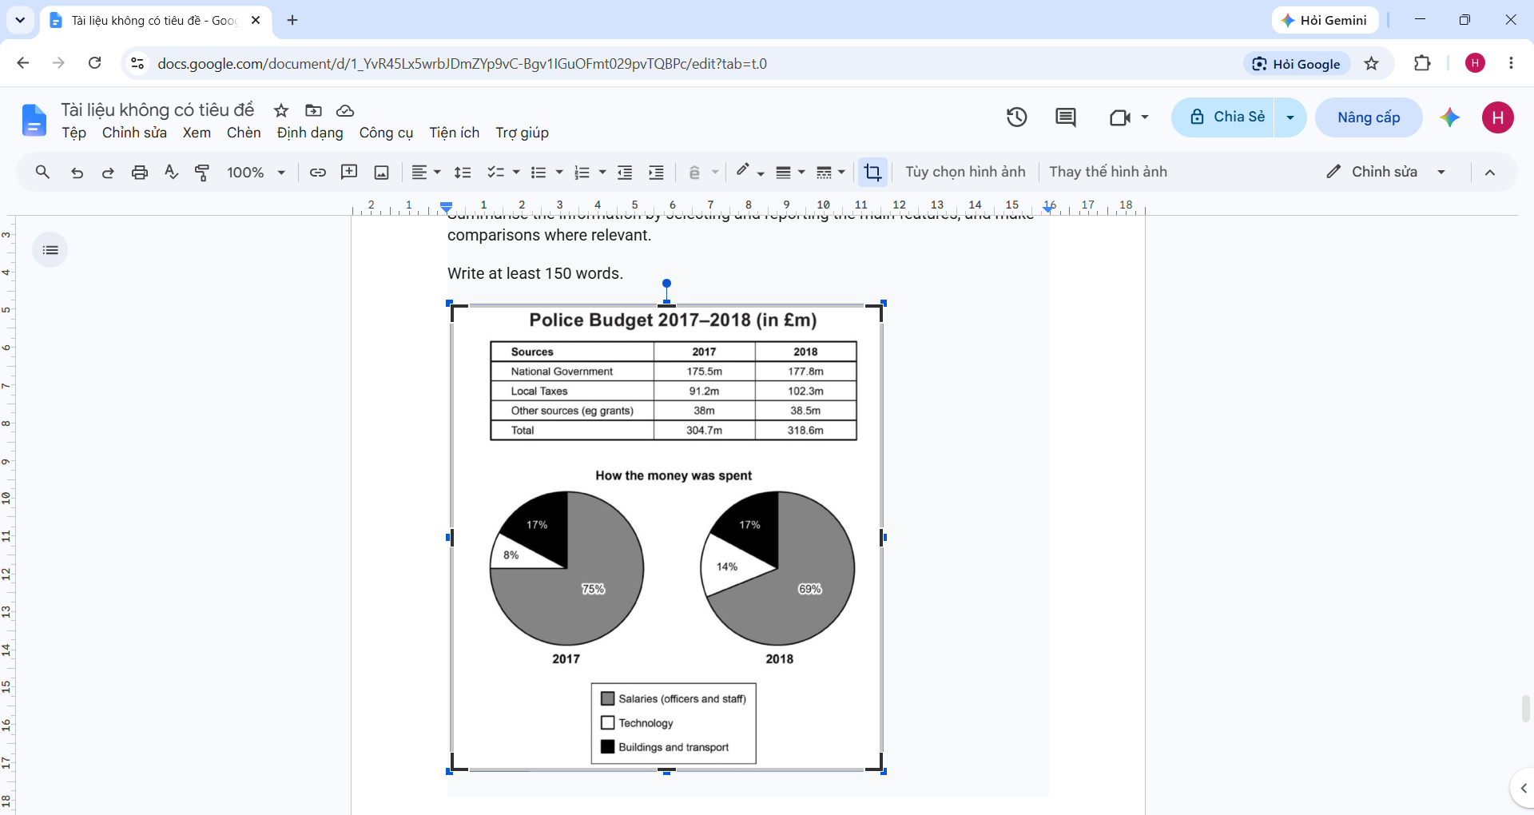The image size is (1534, 815).
Task: Click the insert link icon
Action: point(318,173)
